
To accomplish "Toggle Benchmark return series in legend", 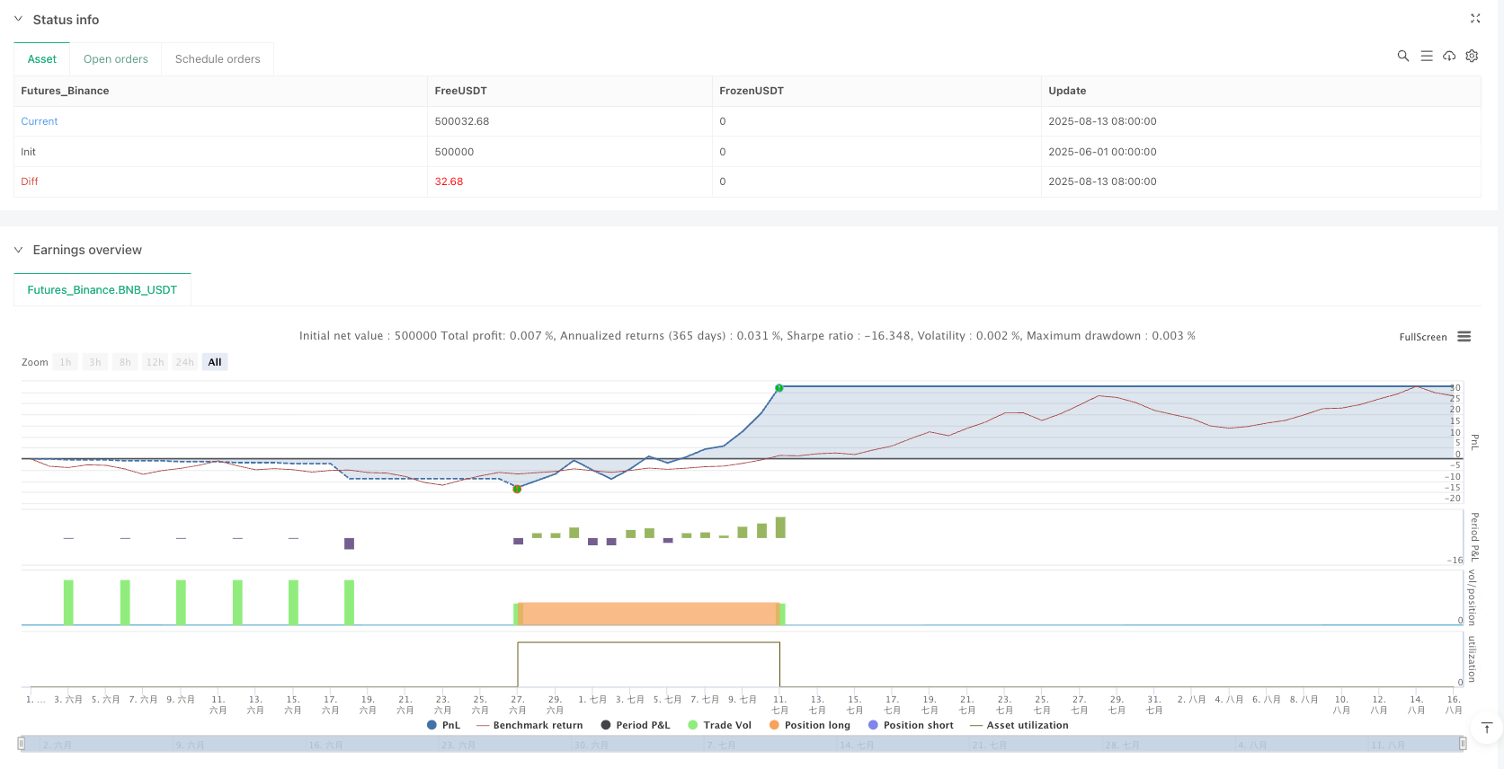I will 530,725.
